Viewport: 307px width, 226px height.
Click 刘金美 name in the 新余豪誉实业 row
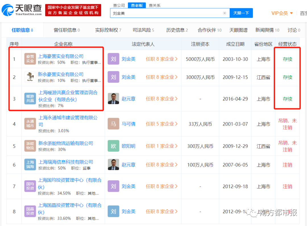(128, 77)
